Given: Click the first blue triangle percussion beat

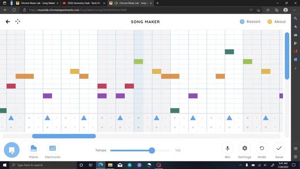Looking at the screenshot, I should [x=11, y=118].
